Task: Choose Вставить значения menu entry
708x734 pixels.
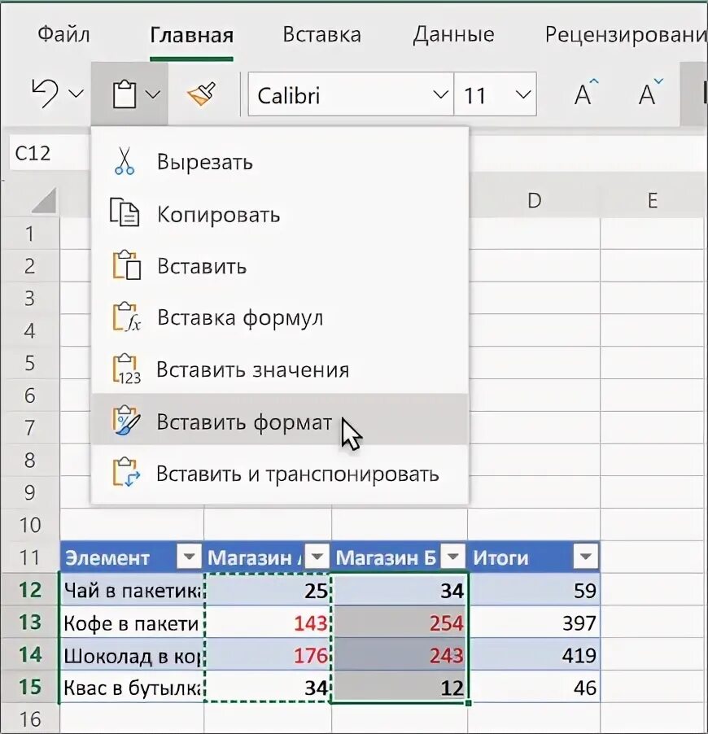Action: point(280,369)
